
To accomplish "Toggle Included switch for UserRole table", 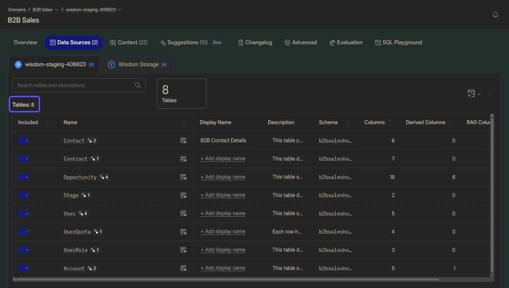I will (x=24, y=250).
